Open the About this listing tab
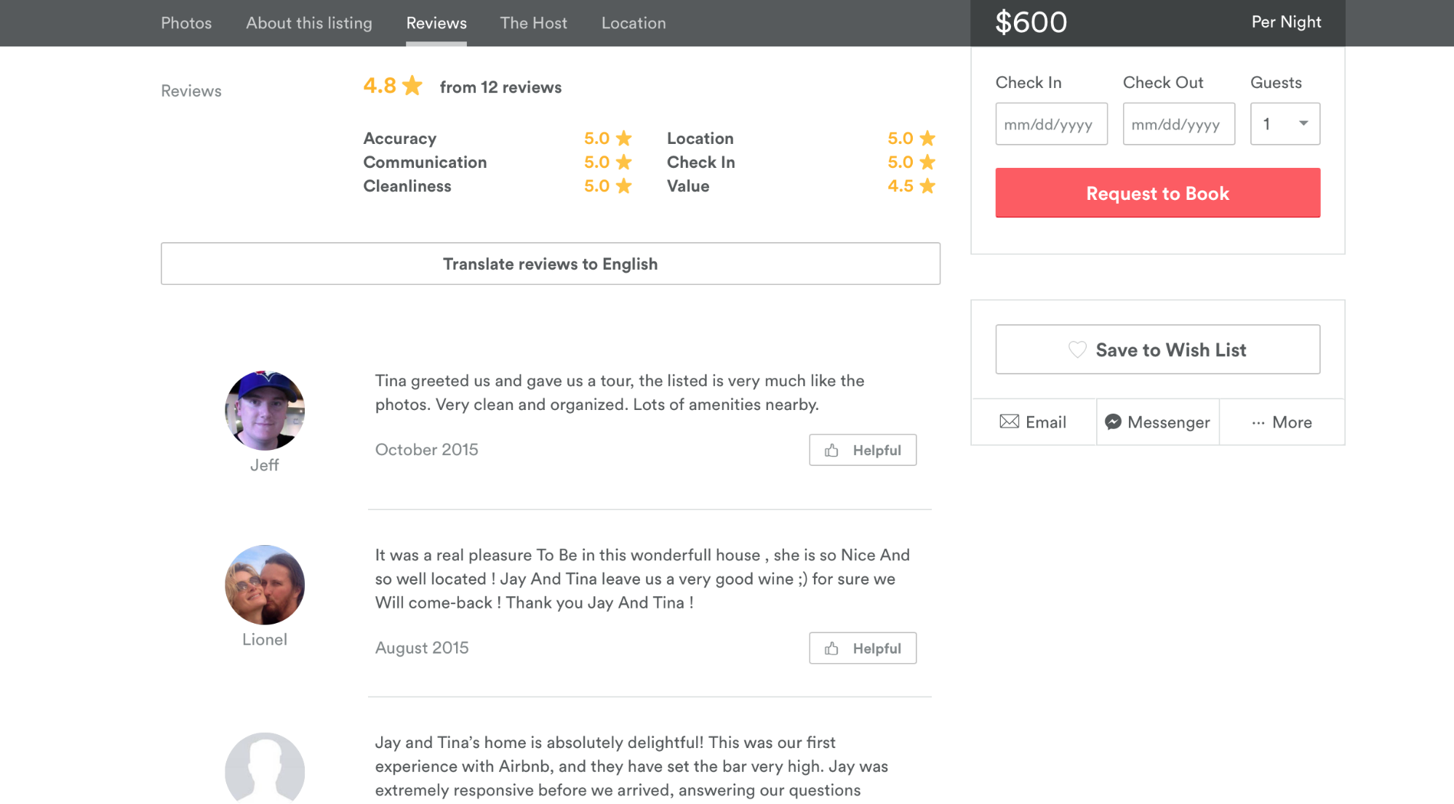 click(x=309, y=23)
